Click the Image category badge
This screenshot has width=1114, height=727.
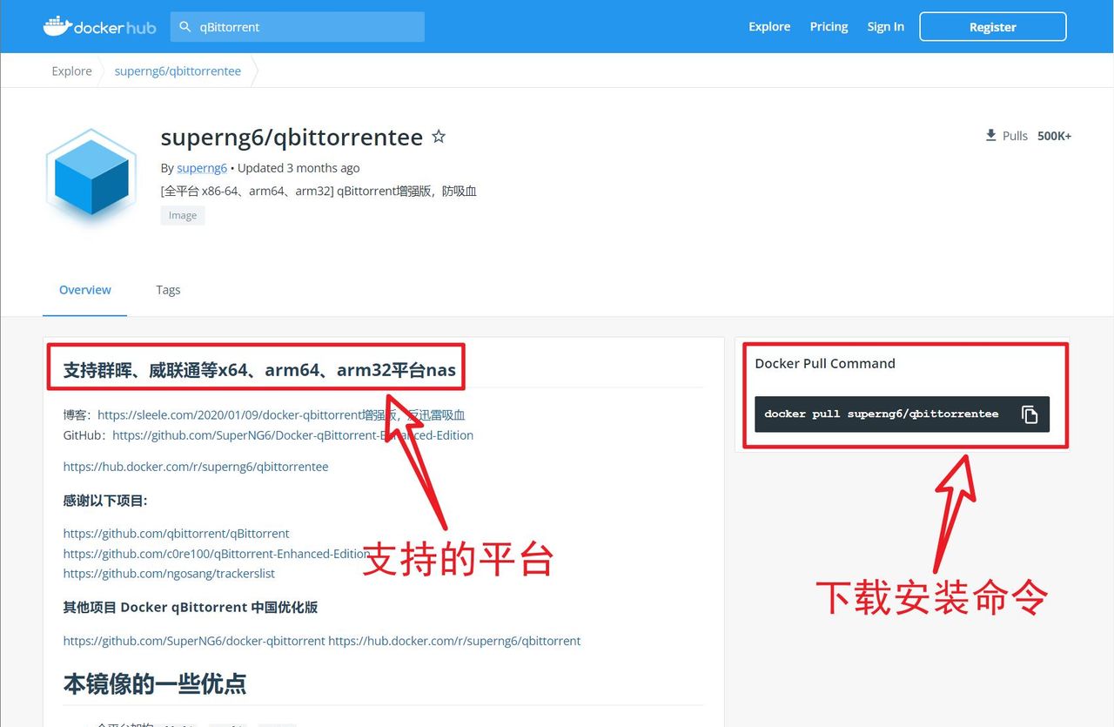click(x=183, y=216)
